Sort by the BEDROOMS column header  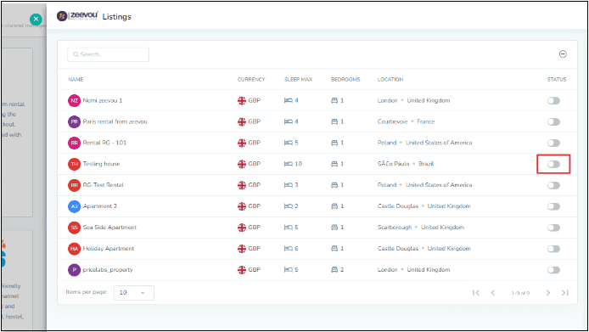[345, 79]
